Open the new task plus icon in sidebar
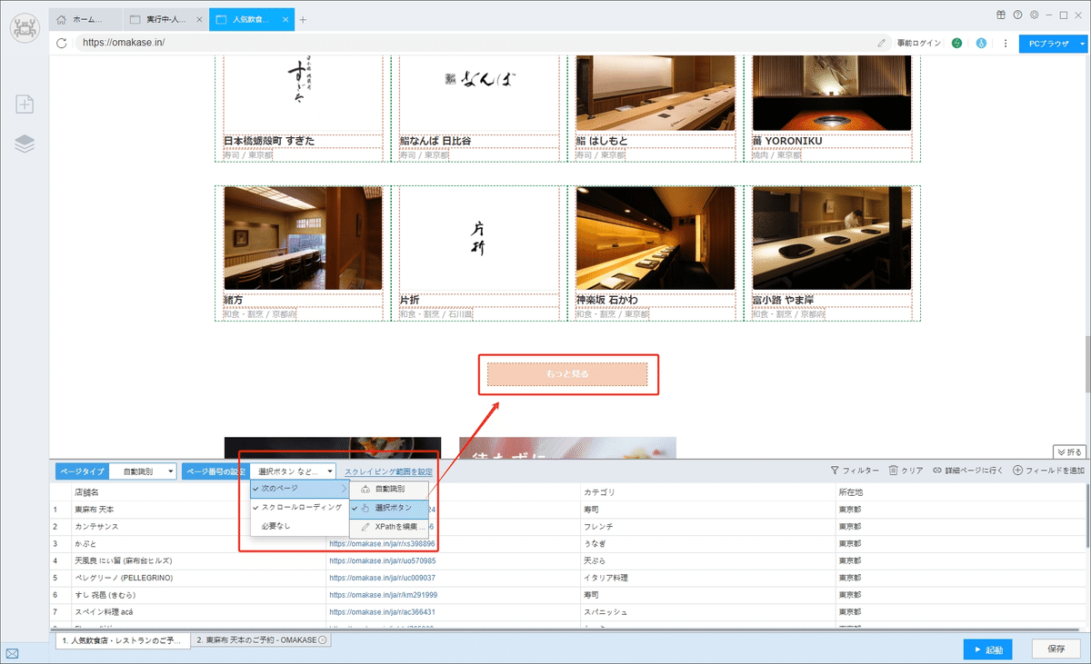The height and width of the screenshot is (664, 1091). [25, 104]
